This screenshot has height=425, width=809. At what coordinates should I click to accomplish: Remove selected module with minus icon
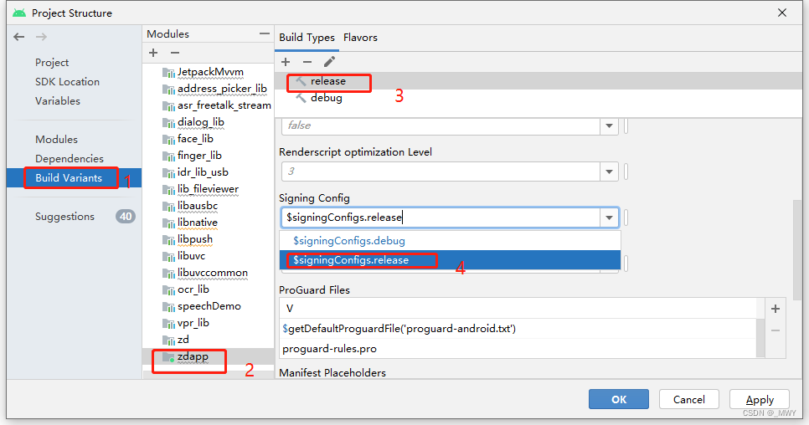[x=175, y=53]
